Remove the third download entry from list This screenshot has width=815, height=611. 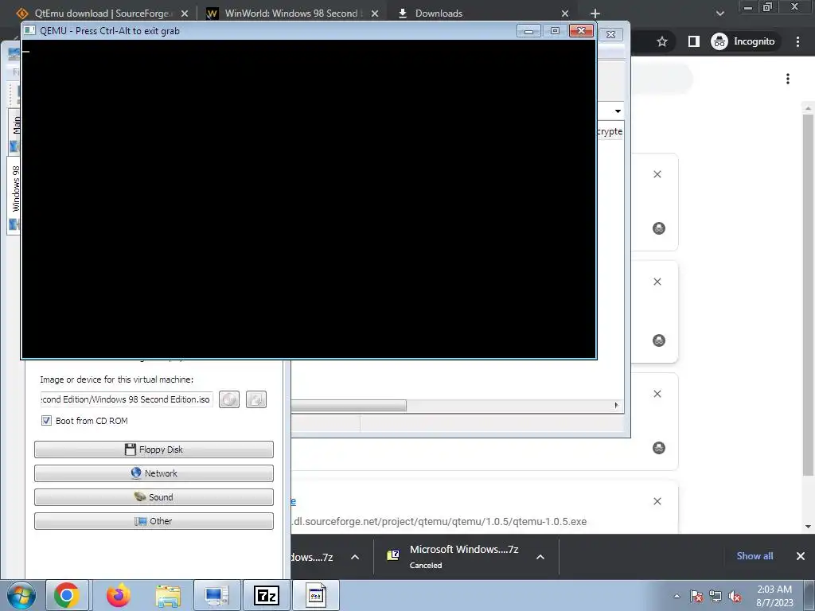point(657,394)
